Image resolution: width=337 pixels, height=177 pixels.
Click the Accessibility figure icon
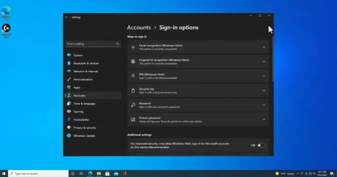(x=69, y=119)
